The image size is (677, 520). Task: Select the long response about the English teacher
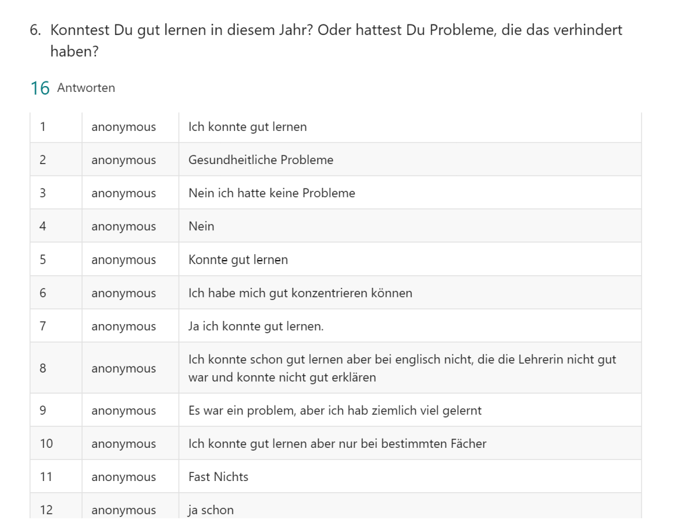(402, 368)
